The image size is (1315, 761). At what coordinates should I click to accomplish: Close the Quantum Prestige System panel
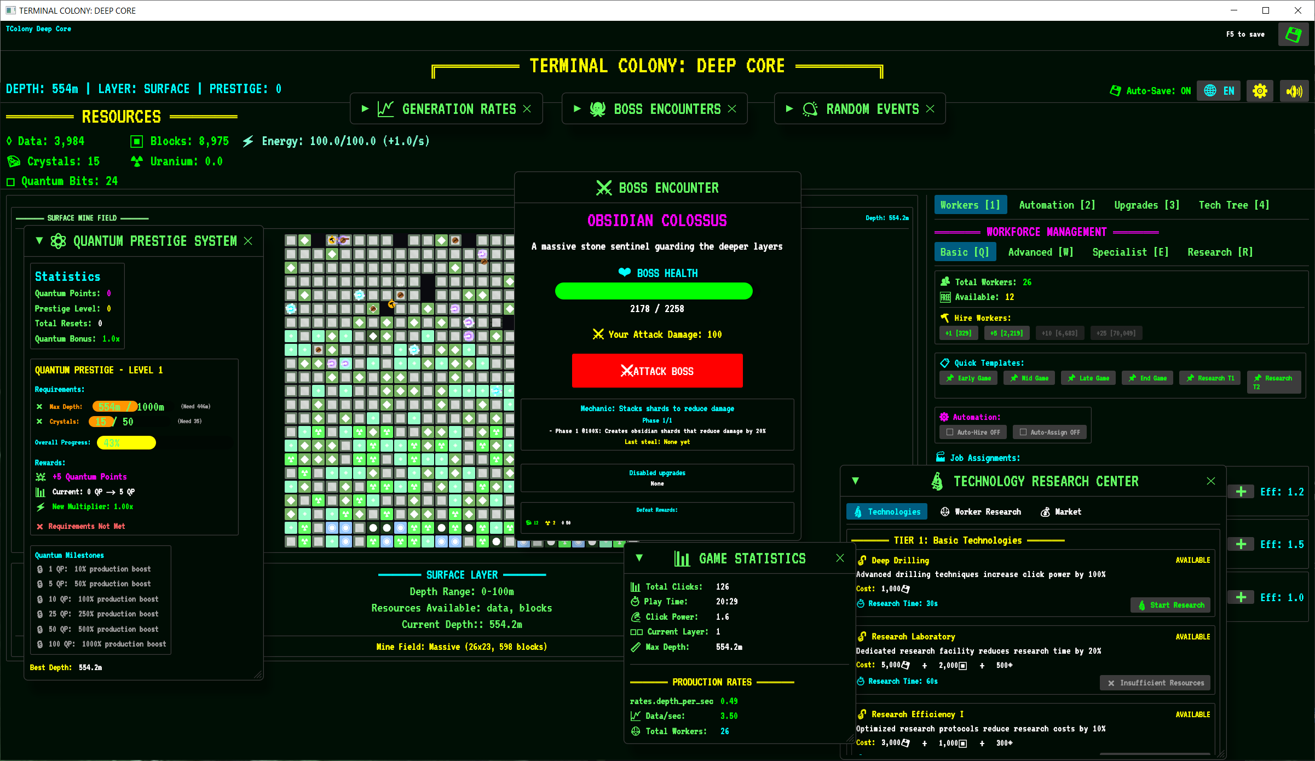coord(248,241)
